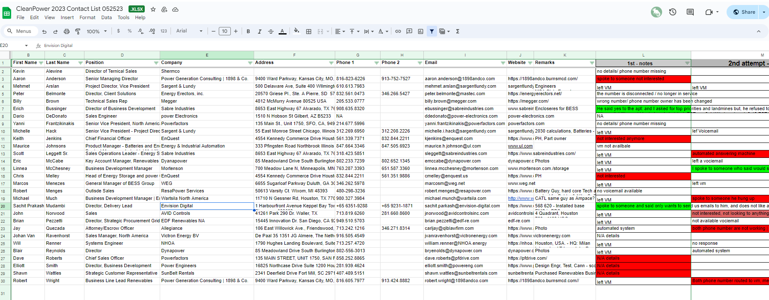The image size is (769, 300).
Task: Click the Share button
Action: (744, 12)
